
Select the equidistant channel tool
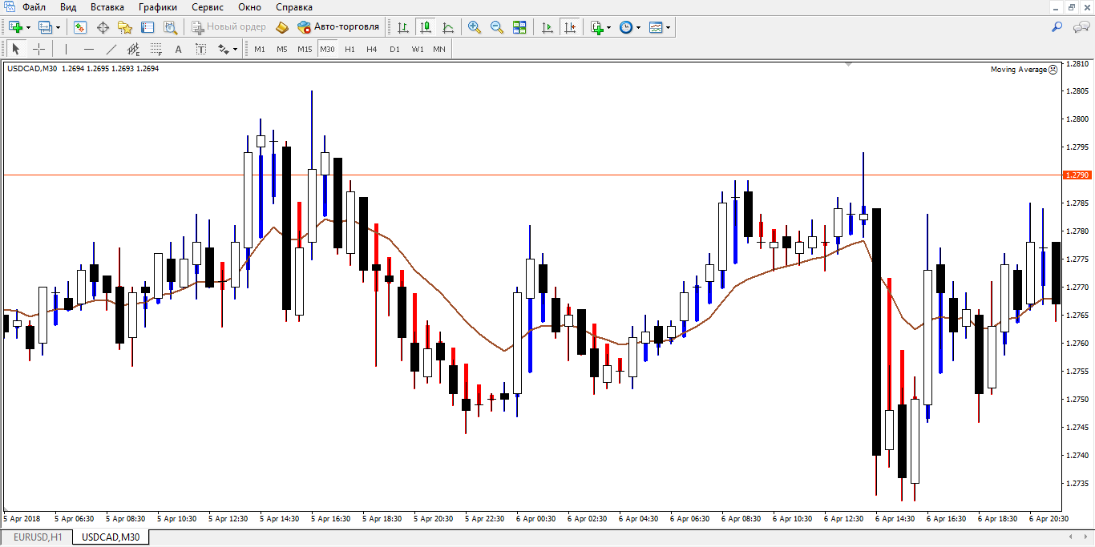(133, 49)
